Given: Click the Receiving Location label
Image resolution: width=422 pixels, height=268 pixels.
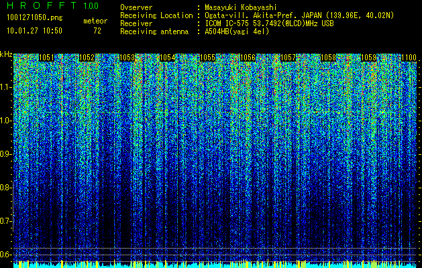Looking at the screenshot, I should click(156, 15).
